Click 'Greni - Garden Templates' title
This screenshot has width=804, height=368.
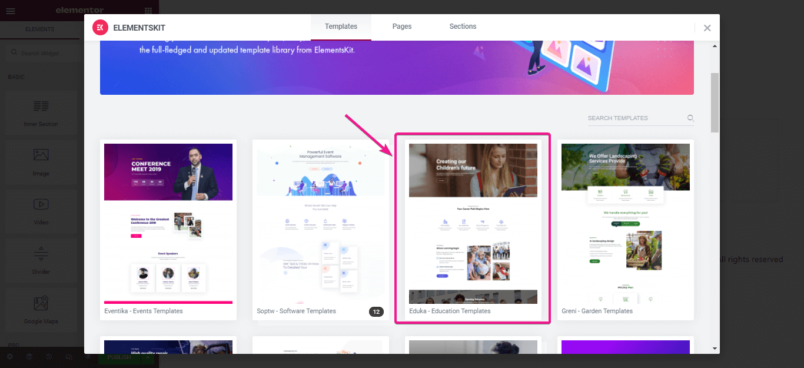pyautogui.click(x=597, y=311)
